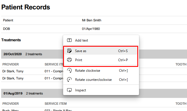Image resolution: width=187 pixels, height=111 pixels.
Task: Click the Rotate counterclockwise icon
Action: coord(69,79)
